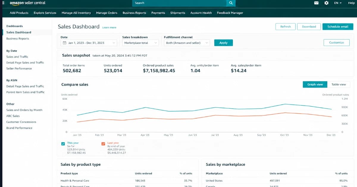Click the Customize button
Viewport: 357px width, 187px height.
click(336, 43)
